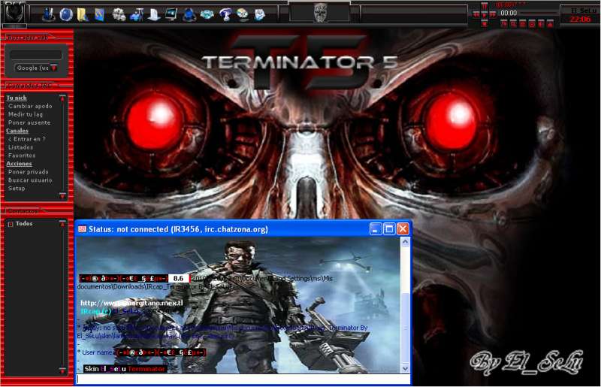Minimize the Status window

click(x=376, y=229)
